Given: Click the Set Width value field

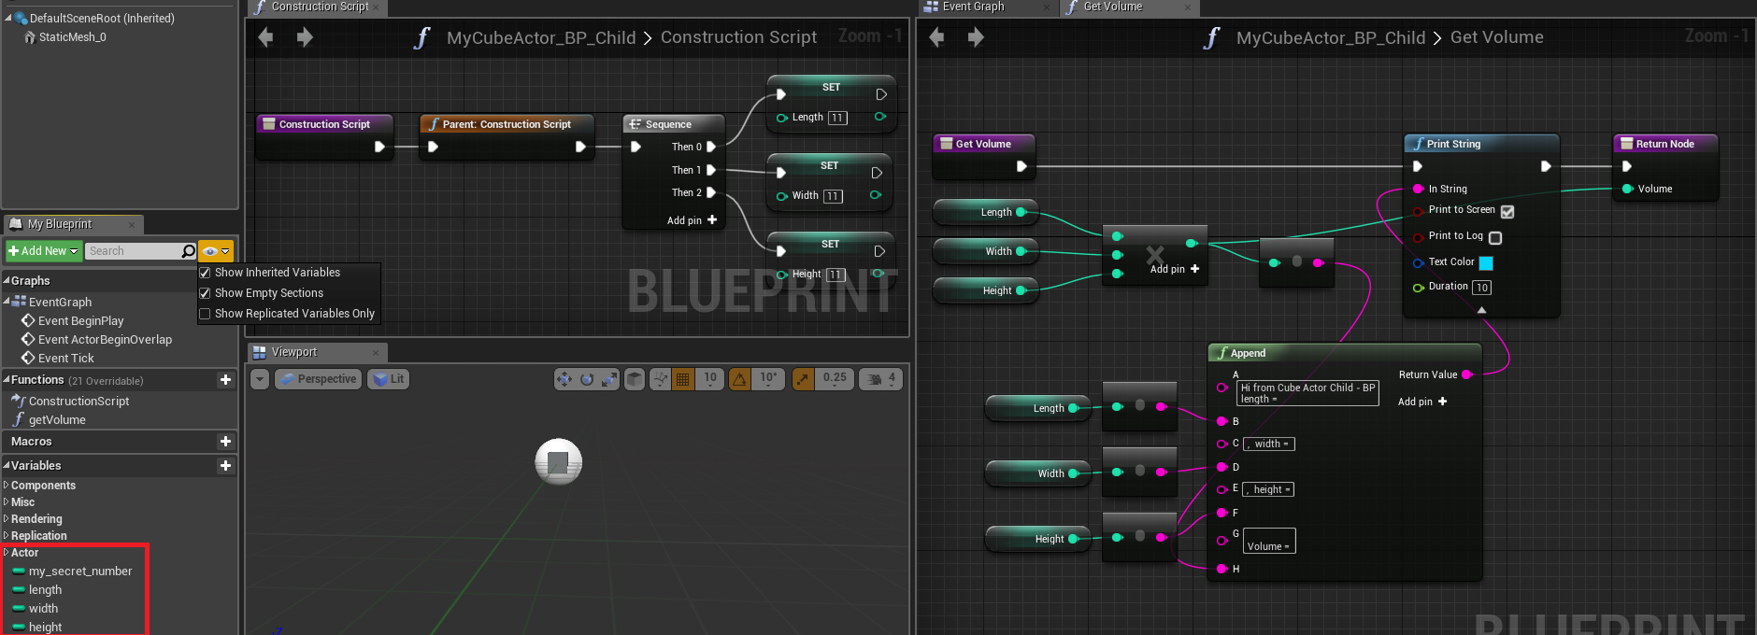Looking at the screenshot, I should point(832,196).
